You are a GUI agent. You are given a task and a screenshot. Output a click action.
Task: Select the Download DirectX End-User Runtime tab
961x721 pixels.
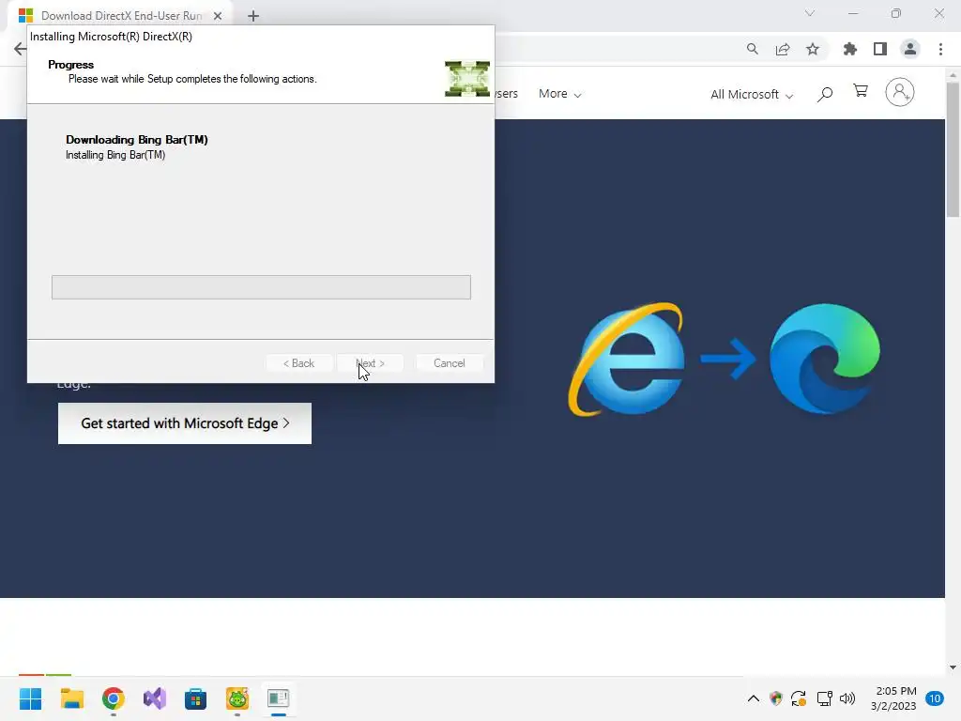click(121, 16)
